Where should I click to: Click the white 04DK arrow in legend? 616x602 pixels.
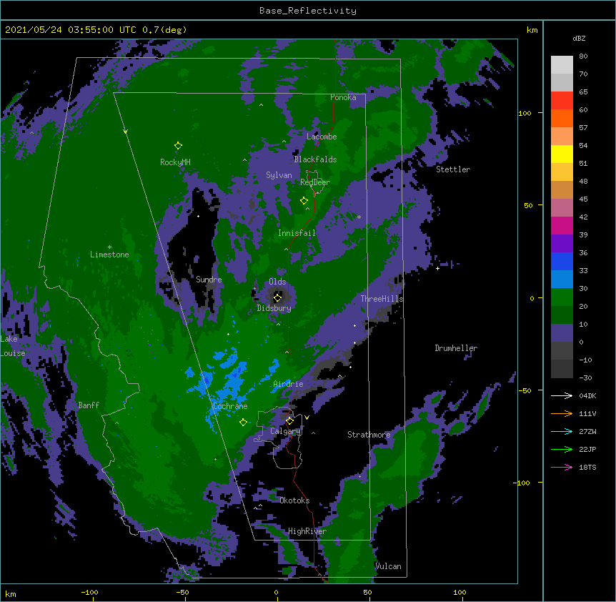click(x=562, y=395)
